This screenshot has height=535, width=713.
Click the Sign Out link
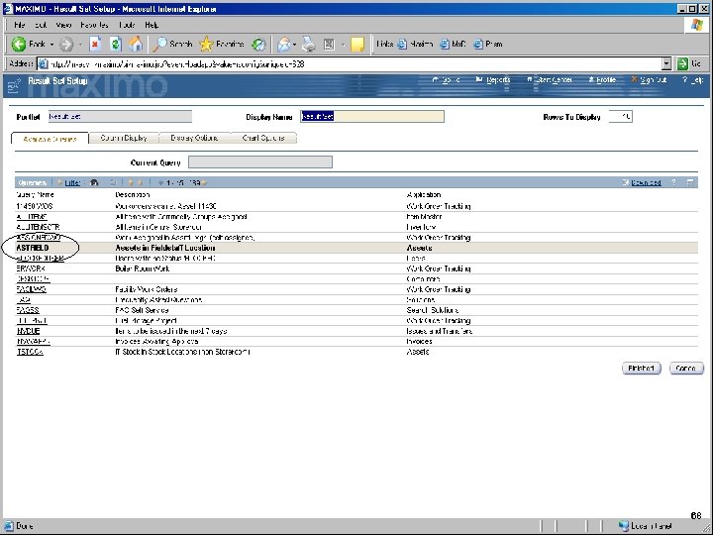pos(649,80)
